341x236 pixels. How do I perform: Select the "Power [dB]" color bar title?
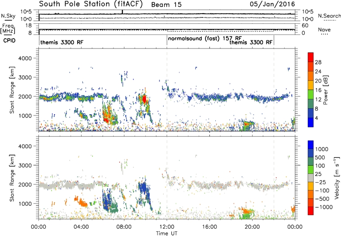(326, 90)
